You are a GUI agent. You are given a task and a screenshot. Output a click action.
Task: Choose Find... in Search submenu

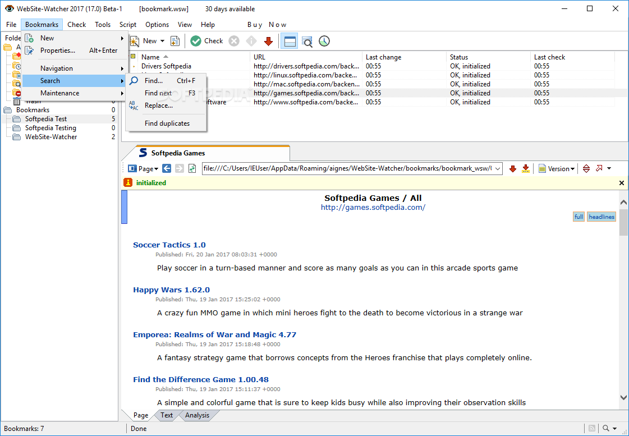166,81
